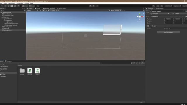187x105 pixels.
Task: Open the Assets menu
Action: [x=5, y=3]
